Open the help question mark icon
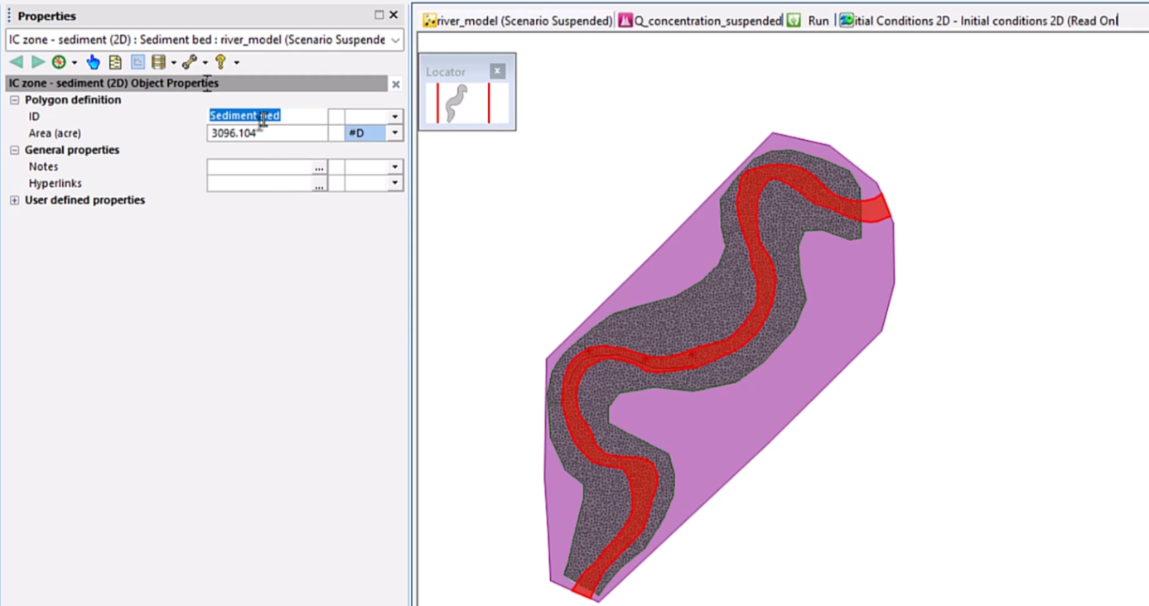 point(220,61)
